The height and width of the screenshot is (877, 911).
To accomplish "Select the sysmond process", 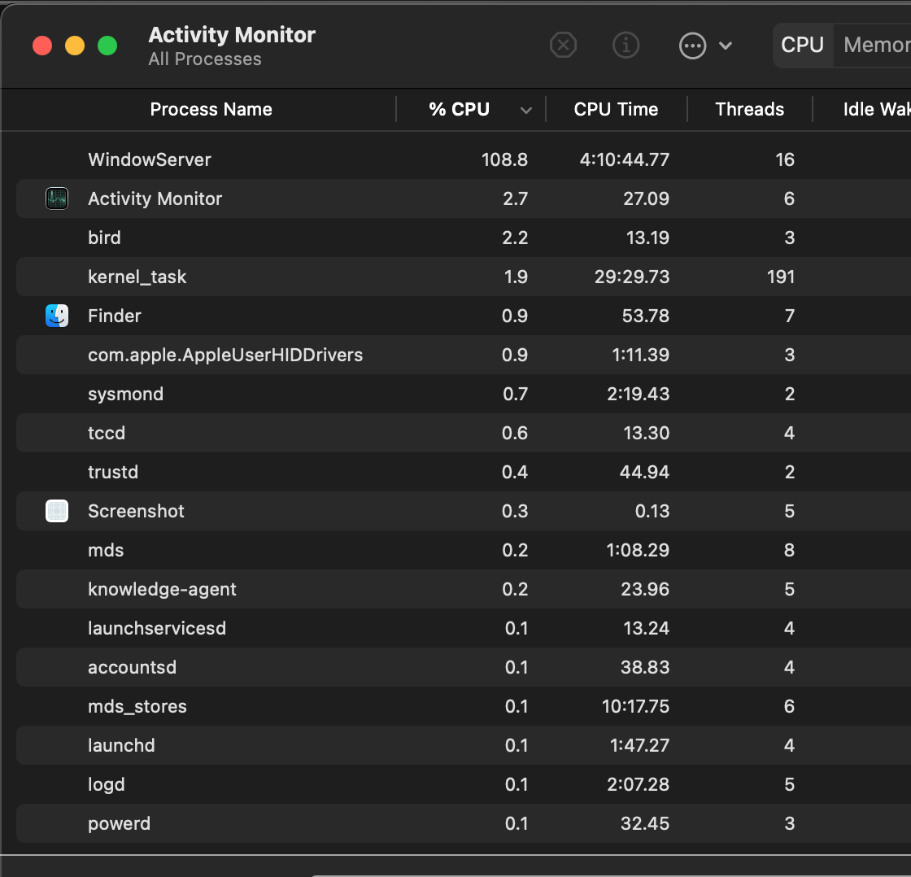I will [x=125, y=394].
